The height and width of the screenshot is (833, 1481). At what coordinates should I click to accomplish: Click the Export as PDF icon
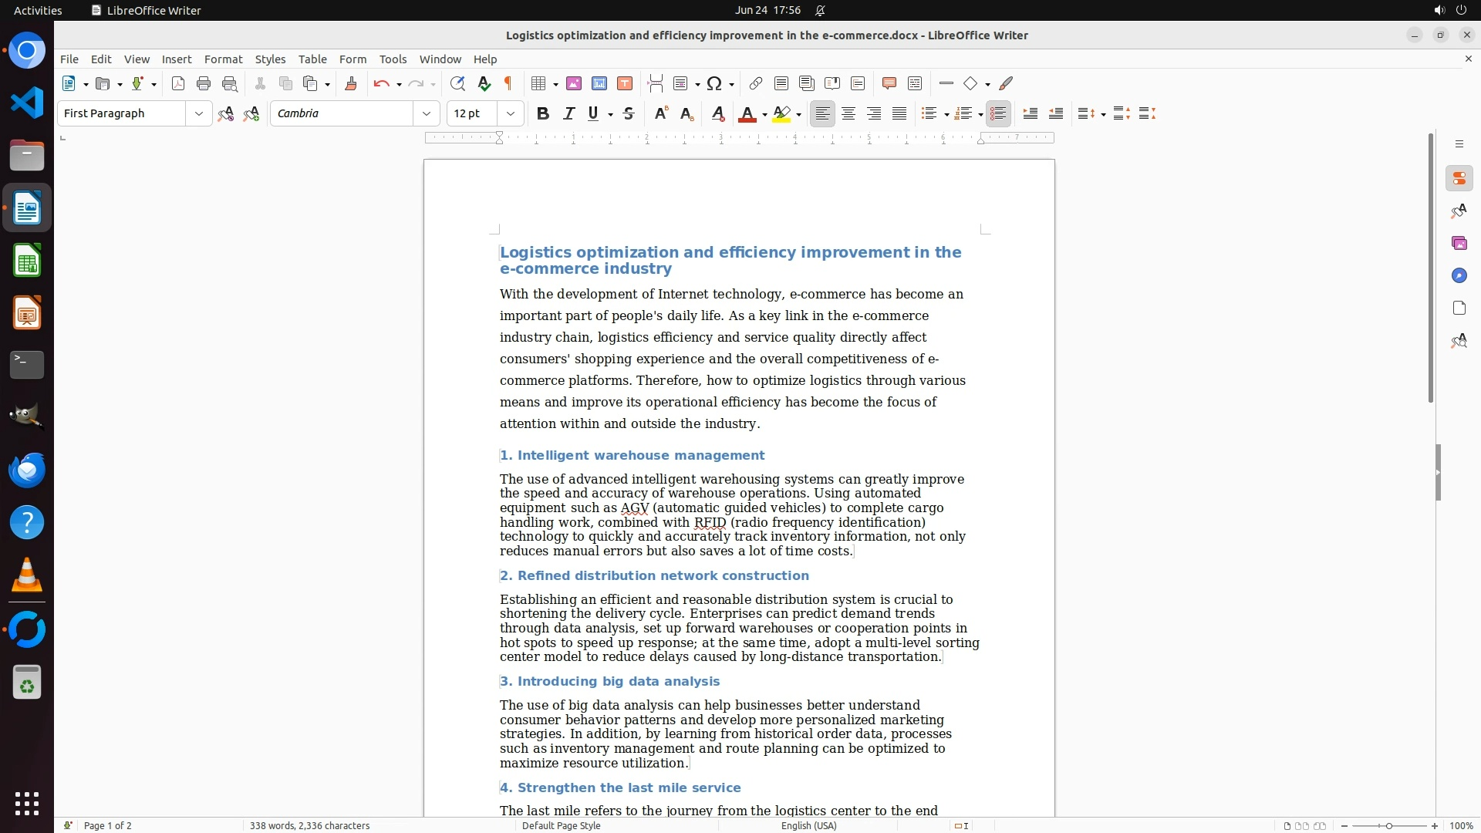tap(178, 84)
